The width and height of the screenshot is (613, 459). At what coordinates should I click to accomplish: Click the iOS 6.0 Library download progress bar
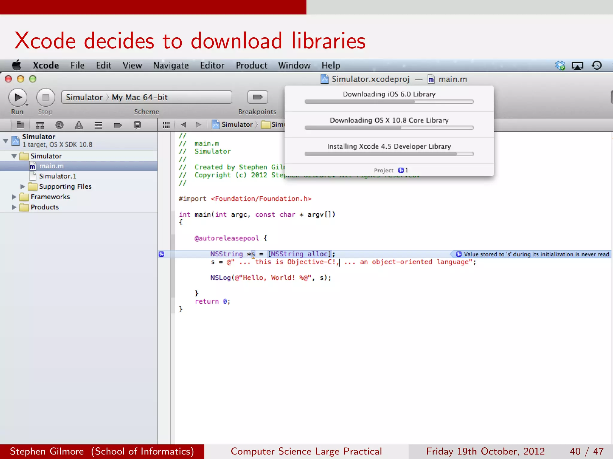(x=389, y=102)
